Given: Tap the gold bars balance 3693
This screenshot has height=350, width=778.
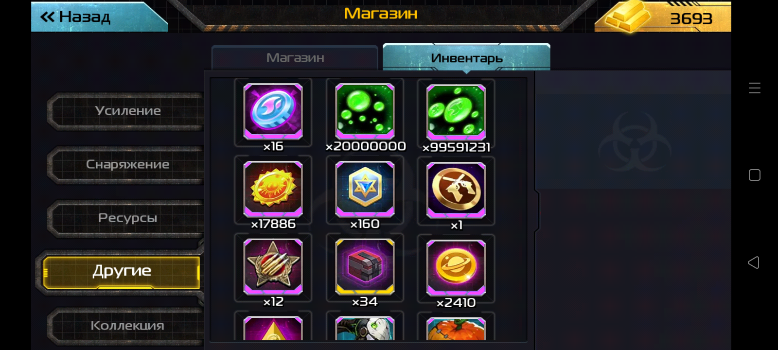Looking at the screenshot, I should [x=663, y=17].
